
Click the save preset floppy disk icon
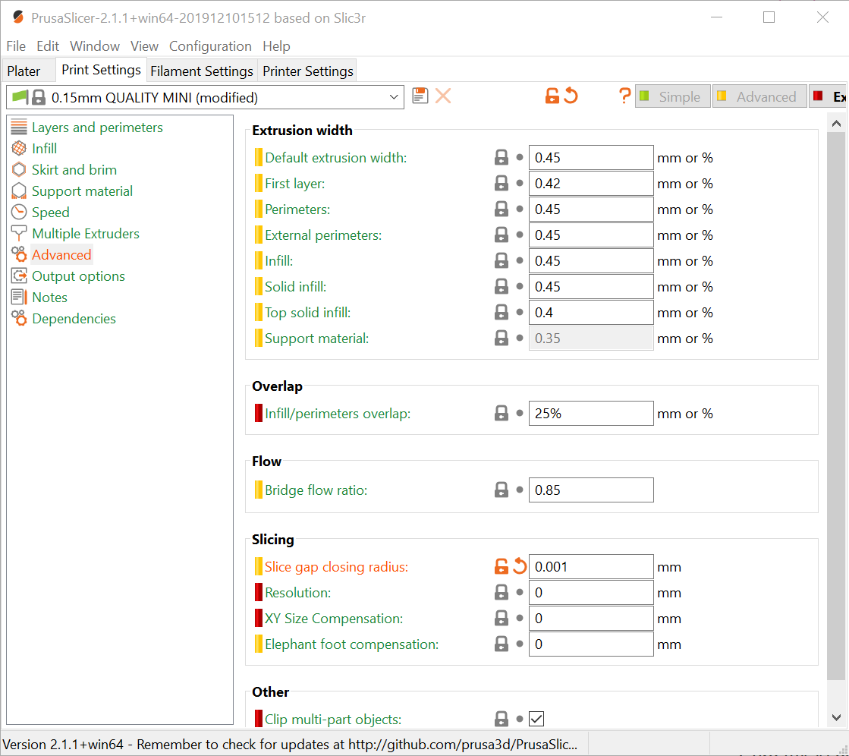(x=420, y=96)
